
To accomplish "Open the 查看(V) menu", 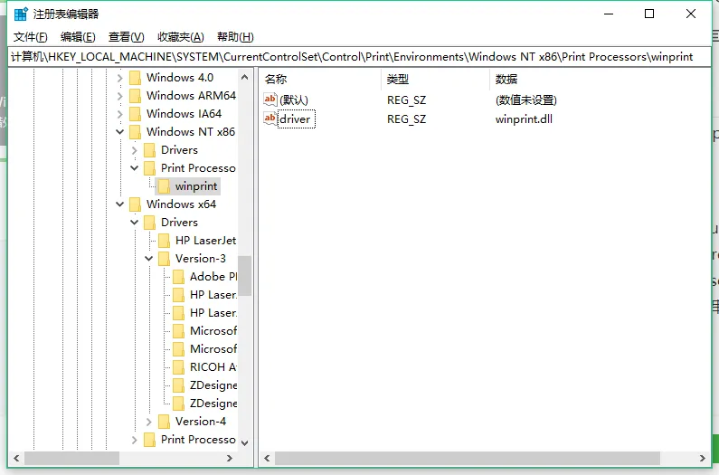I will pos(126,37).
